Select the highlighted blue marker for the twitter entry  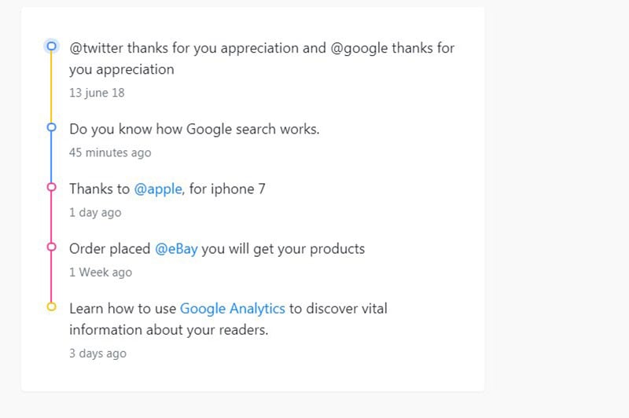51,46
